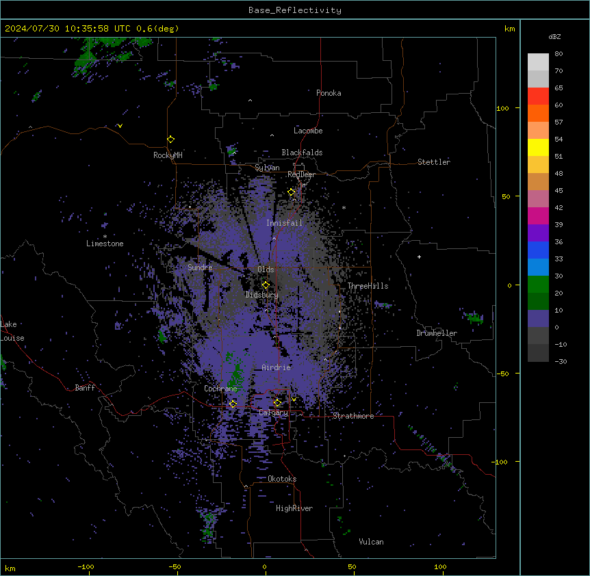Click the -50 tick on the vertical axis
Viewport: 590px width, 576px height.
(x=502, y=374)
